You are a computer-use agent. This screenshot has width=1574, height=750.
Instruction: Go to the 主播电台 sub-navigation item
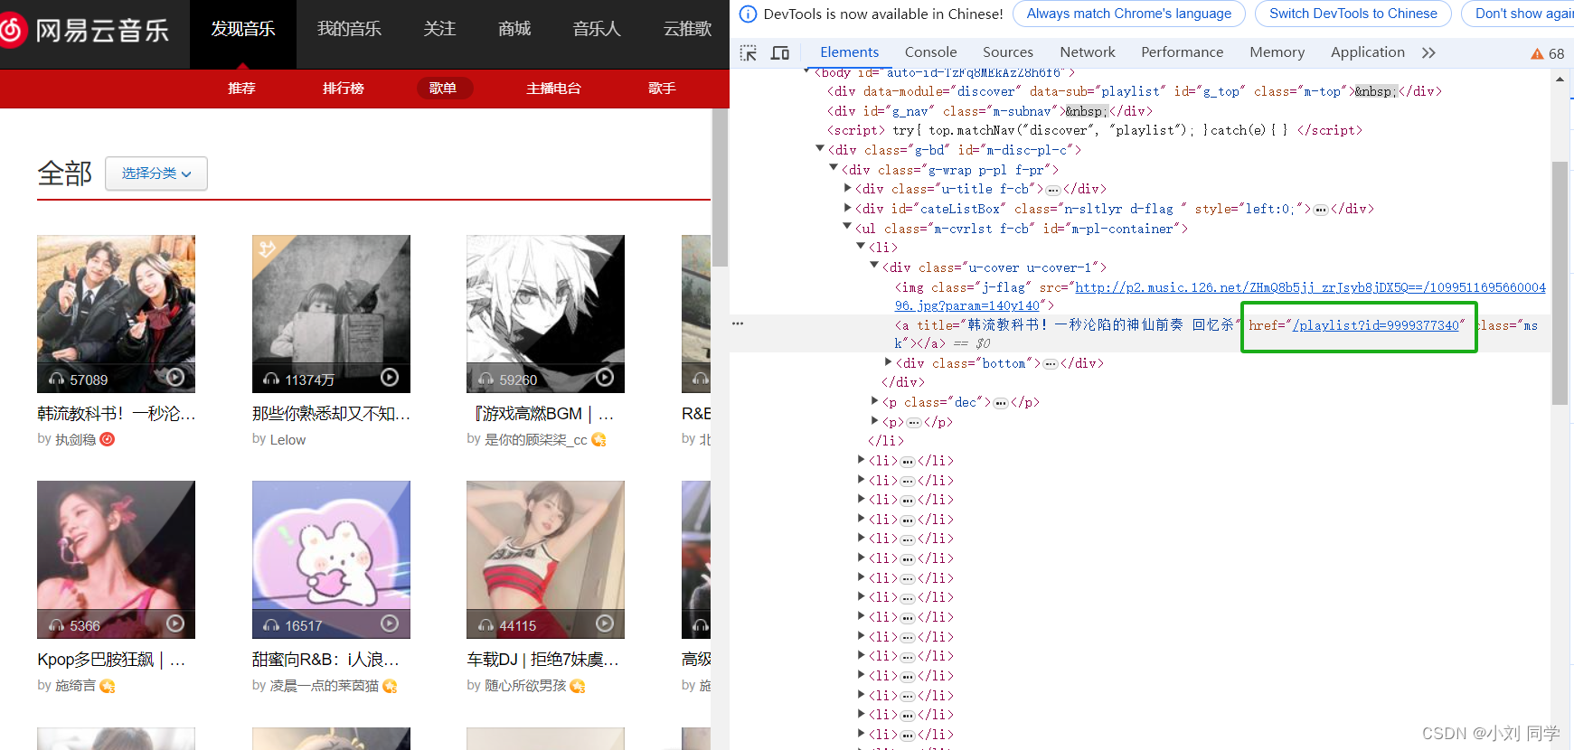553,89
